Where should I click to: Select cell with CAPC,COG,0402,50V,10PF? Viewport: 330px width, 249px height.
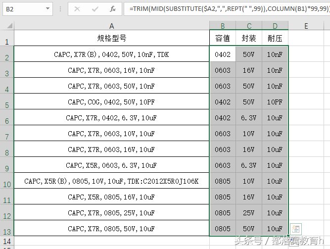point(111,101)
